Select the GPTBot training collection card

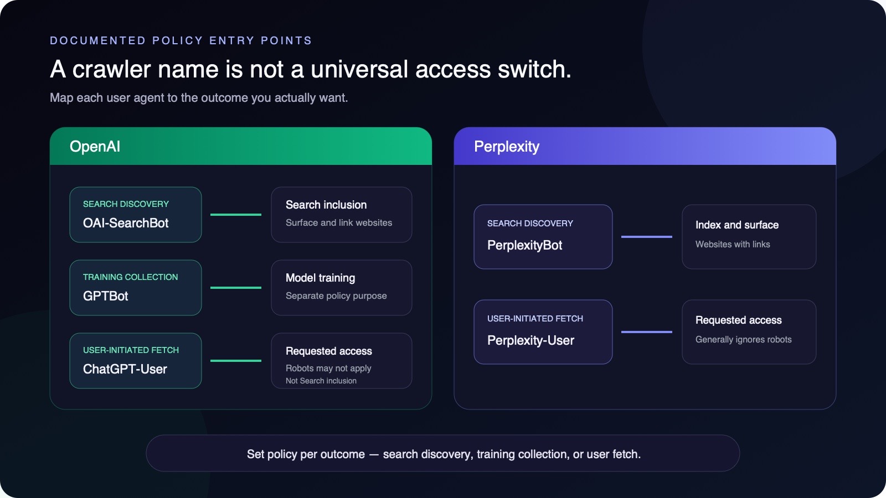(x=136, y=288)
